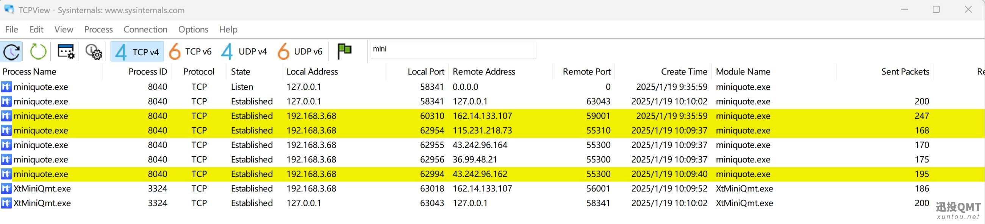This screenshot has width=985, height=224.
Task: Click process icon of row with local port 62954
Action: coord(6,131)
